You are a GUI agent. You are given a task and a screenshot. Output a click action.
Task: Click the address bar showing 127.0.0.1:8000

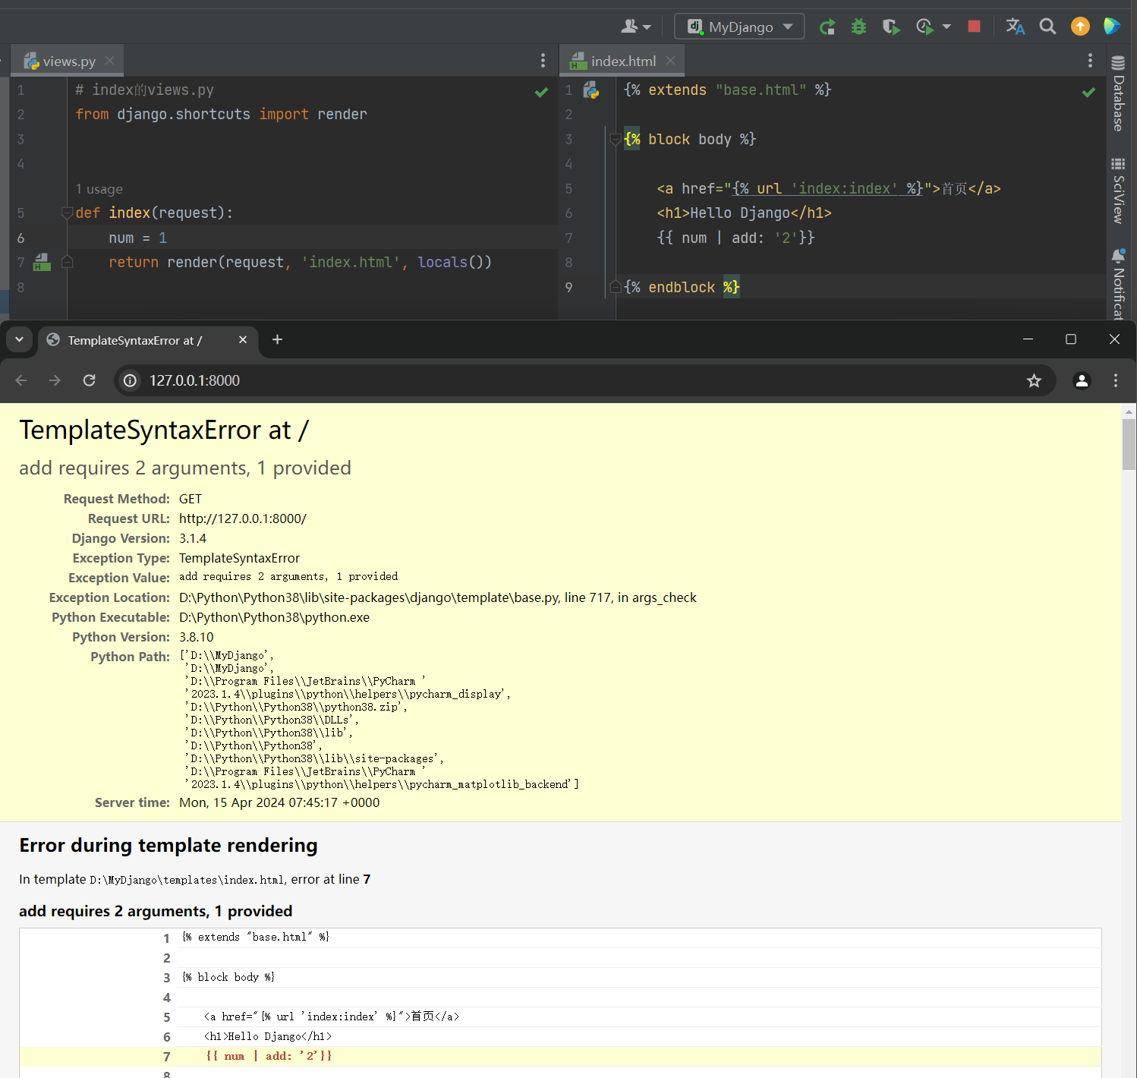584,380
